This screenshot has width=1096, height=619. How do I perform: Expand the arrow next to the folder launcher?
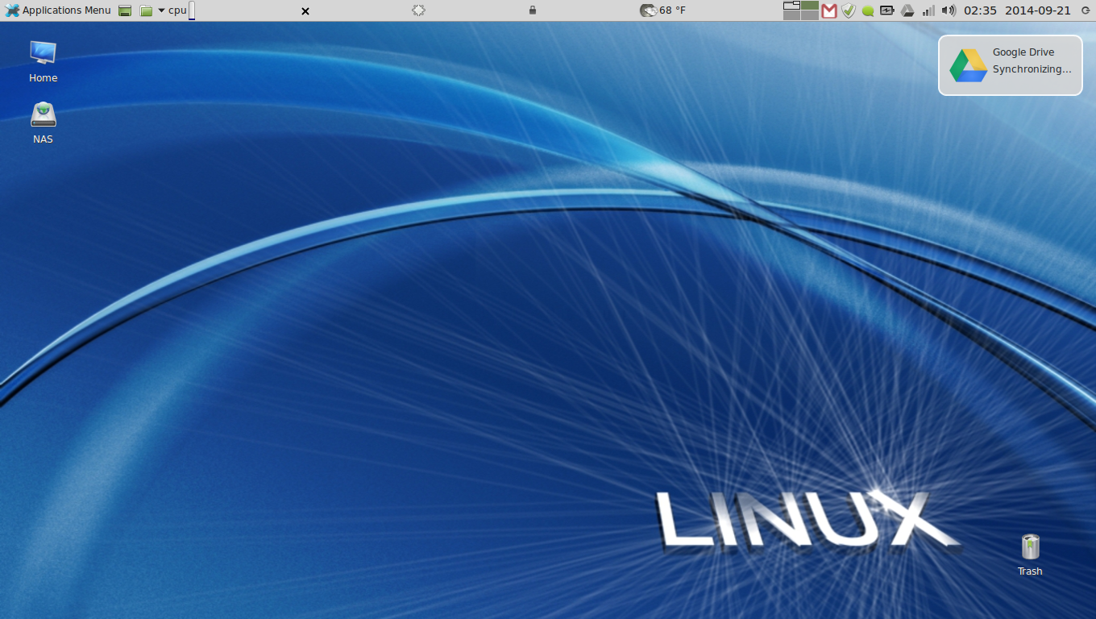161,10
